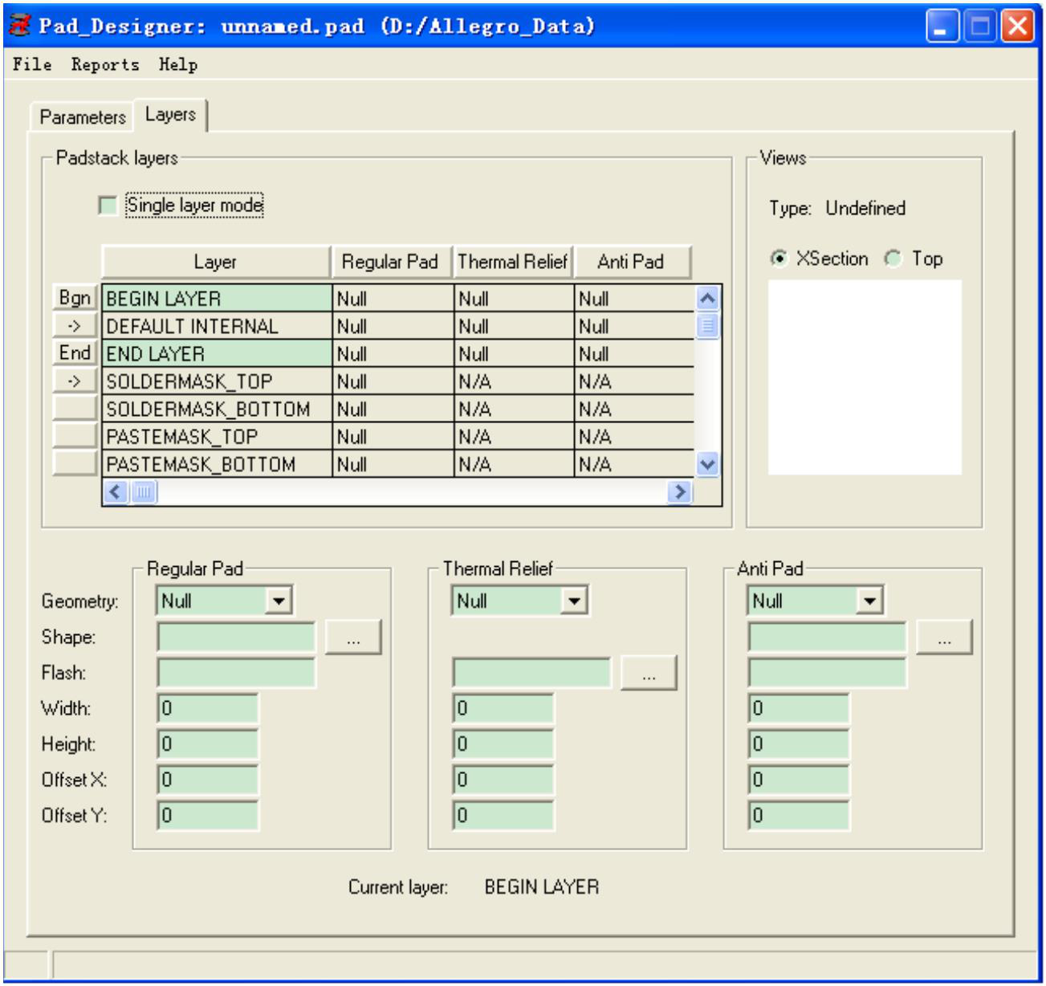This screenshot has height=986, width=1046.
Task: Enable Single layer mode checkbox
Action: [108, 206]
